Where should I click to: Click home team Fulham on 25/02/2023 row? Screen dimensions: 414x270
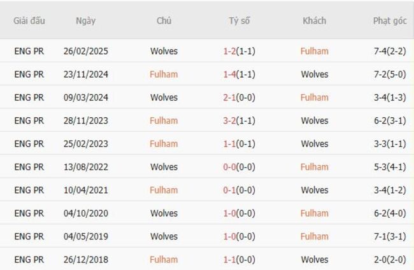tap(164, 144)
